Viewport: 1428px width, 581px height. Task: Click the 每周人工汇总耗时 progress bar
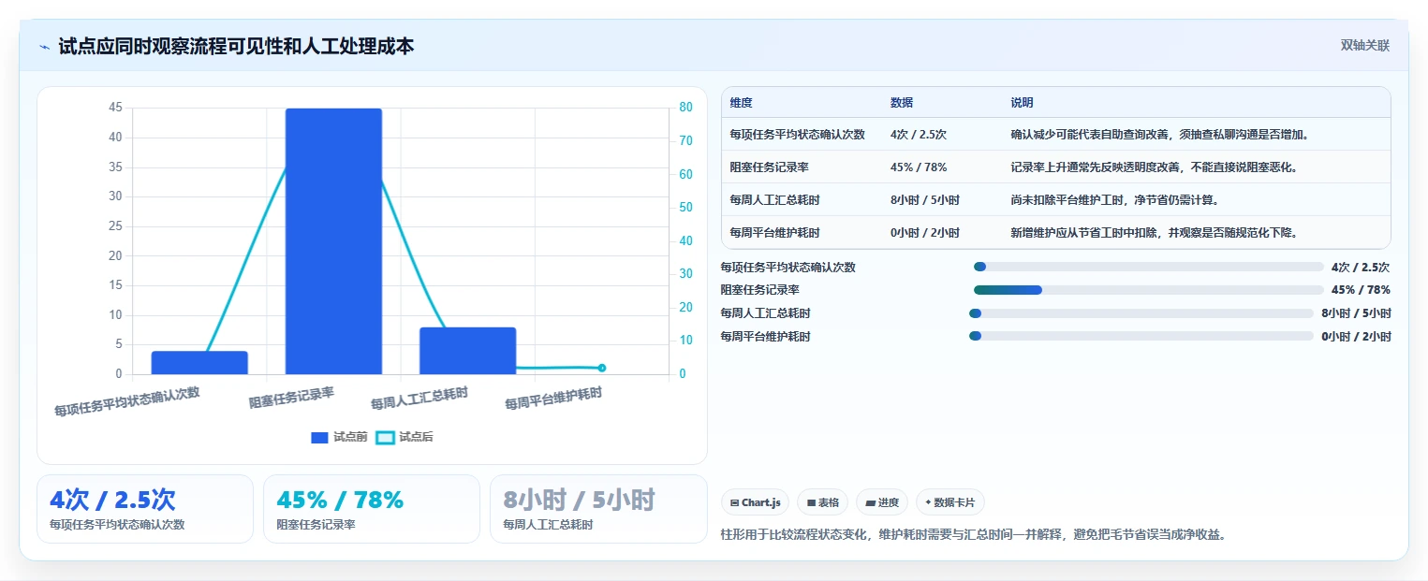coord(1141,313)
